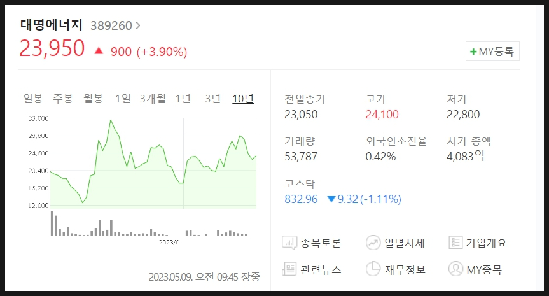Switch chart to 월봉 monthly candles

click(x=93, y=99)
